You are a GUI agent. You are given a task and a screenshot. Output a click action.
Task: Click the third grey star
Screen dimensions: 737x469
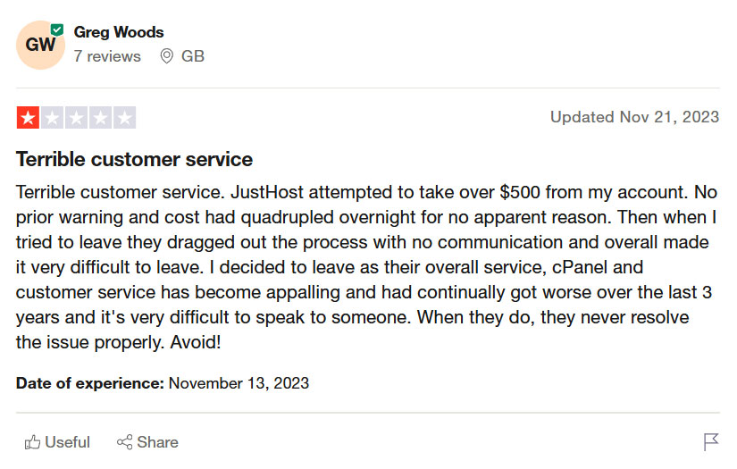[x=77, y=118]
